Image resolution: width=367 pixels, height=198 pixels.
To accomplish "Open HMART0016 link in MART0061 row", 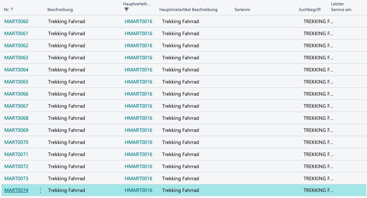I will coord(138,34).
